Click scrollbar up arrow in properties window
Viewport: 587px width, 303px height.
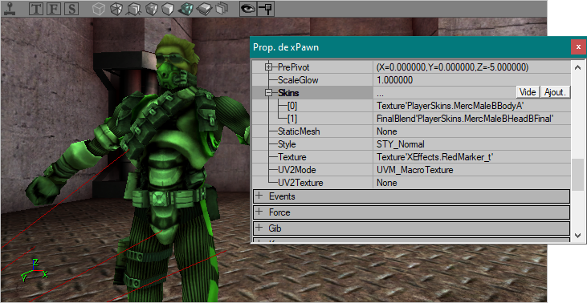[577, 67]
